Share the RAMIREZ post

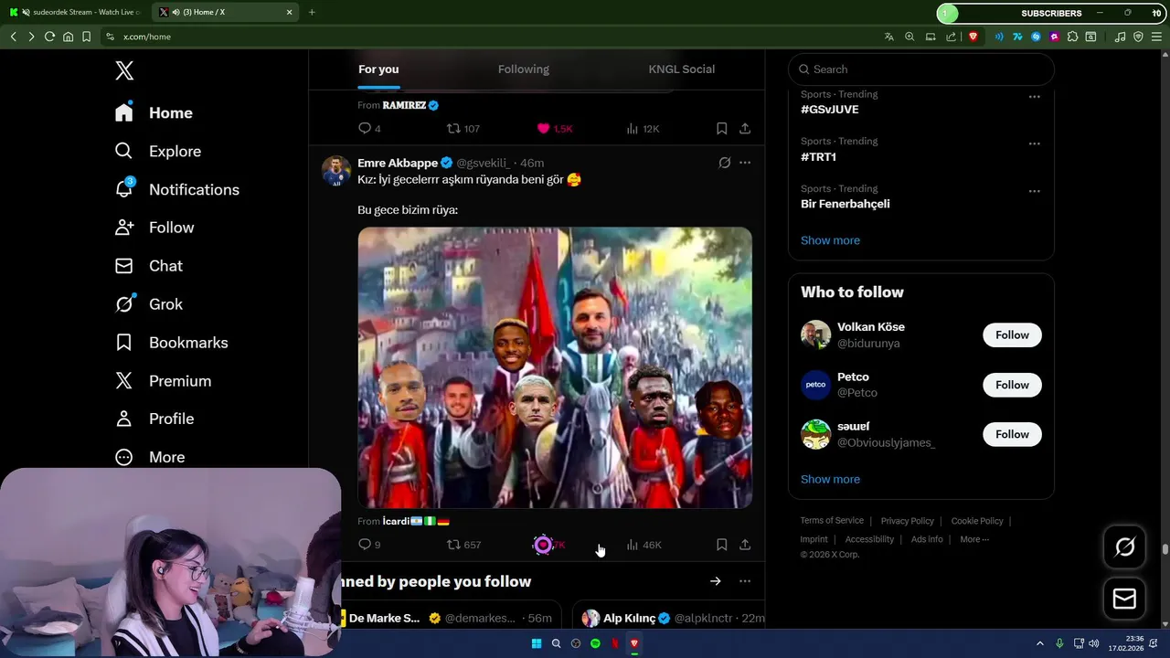(x=745, y=129)
